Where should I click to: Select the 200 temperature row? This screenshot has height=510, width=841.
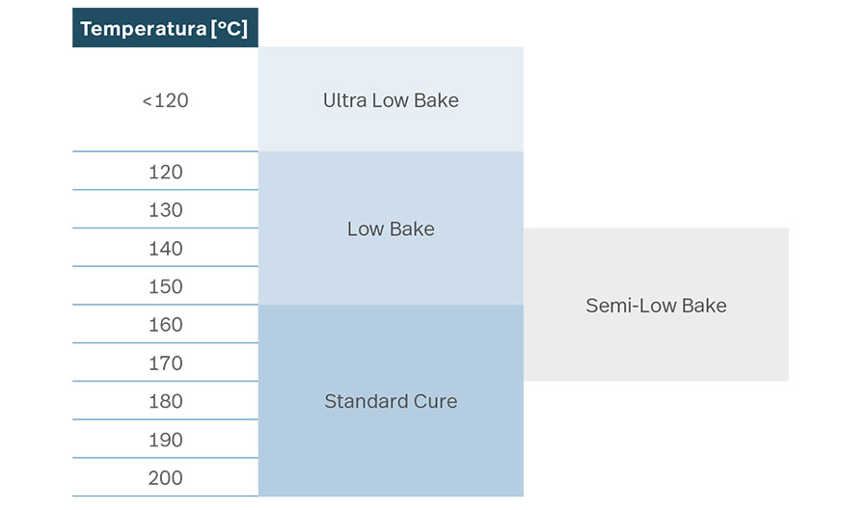165,477
